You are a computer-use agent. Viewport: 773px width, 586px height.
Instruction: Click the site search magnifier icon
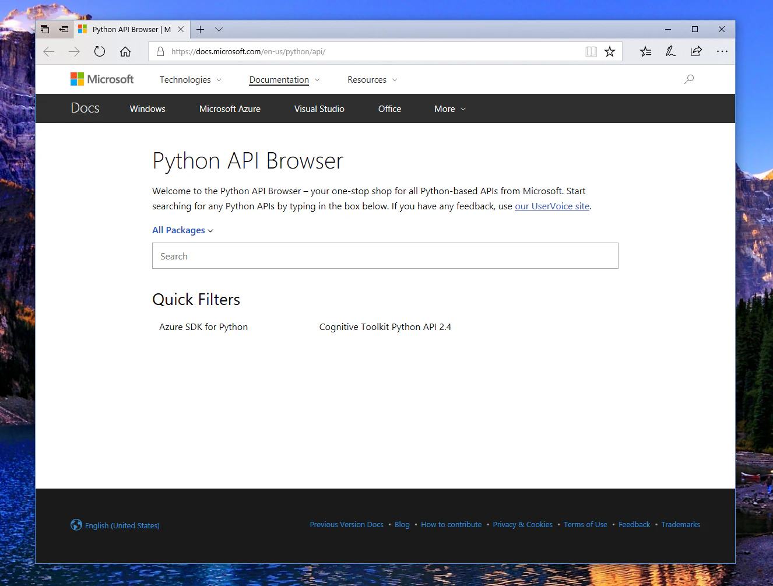(x=689, y=79)
